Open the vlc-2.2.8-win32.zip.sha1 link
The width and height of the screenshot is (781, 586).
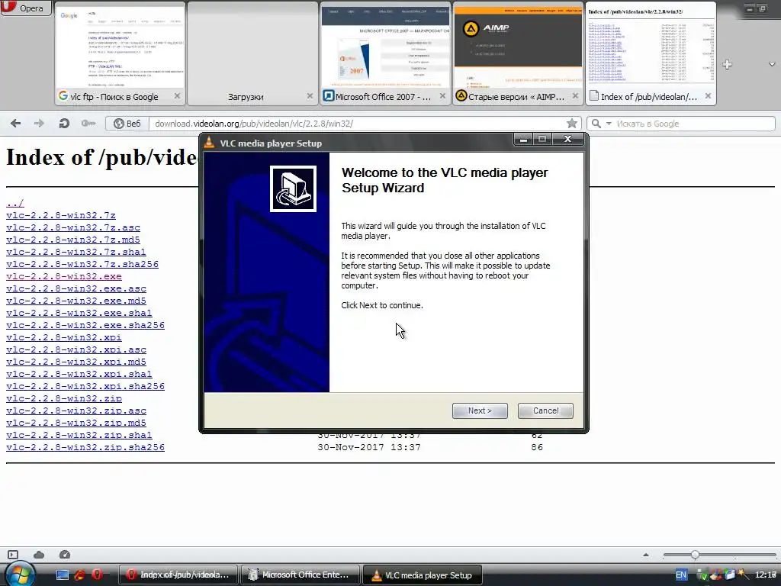[x=79, y=435]
